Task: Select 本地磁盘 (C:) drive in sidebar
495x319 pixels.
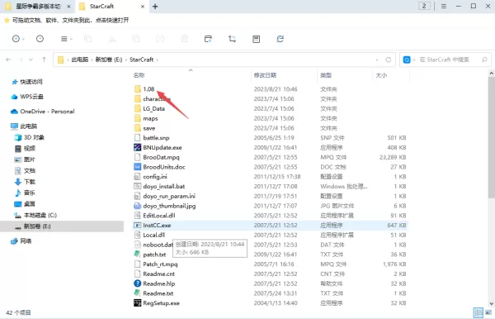Action: tap(40, 216)
